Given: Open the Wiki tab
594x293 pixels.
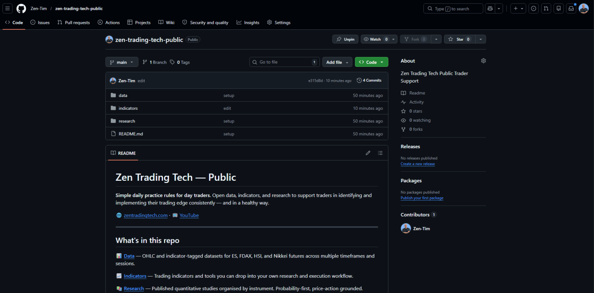Looking at the screenshot, I should coord(166,23).
